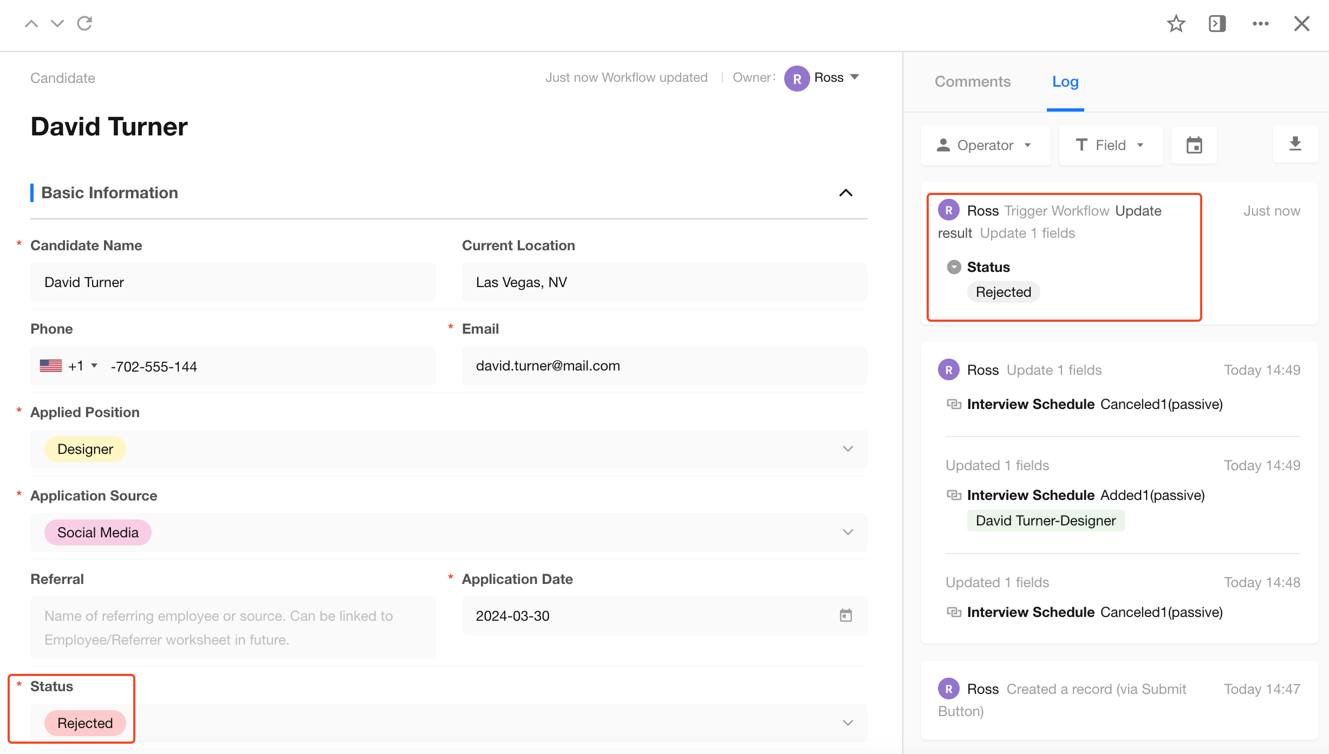This screenshot has height=754, width=1329.
Task: Click 'Today 14:48' timestamp in log
Action: click(x=1262, y=582)
